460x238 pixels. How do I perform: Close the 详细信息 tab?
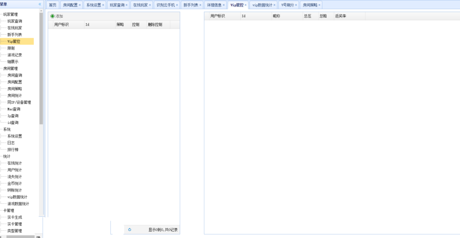coord(224,5)
